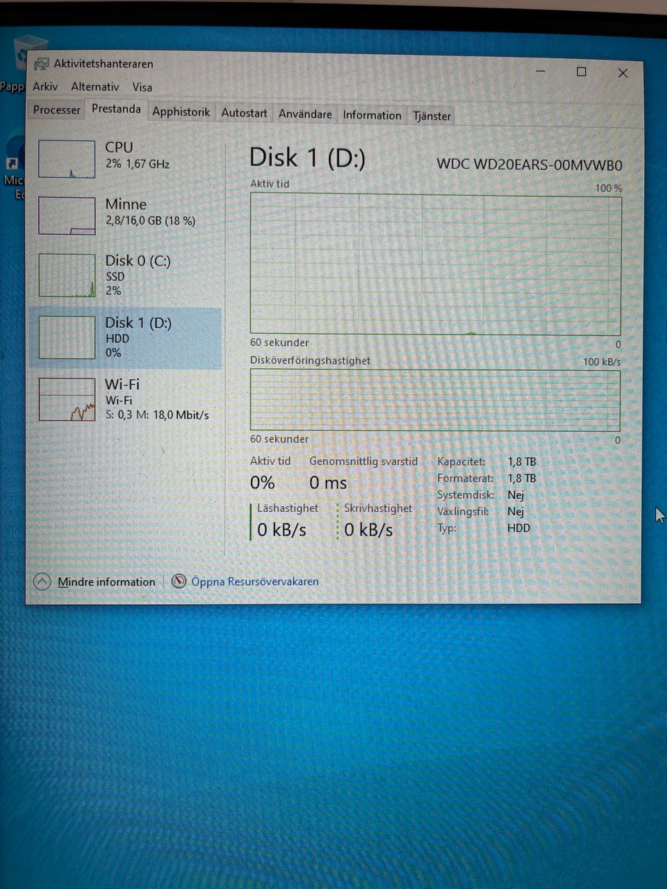The image size is (667, 889).
Task: Open the Autostart tab
Action: [x=244, y=113]
